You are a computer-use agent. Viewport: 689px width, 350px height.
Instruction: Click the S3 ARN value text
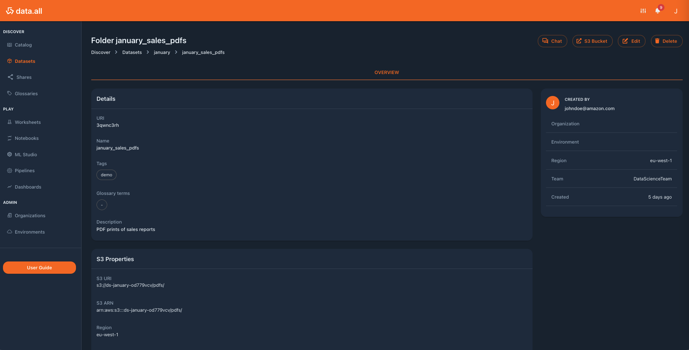(x=139, y=310)
